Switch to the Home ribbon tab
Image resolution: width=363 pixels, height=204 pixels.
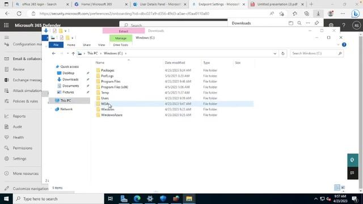click(x=71, y=45)
